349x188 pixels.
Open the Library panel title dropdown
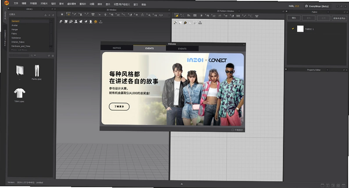tap(43, 9)
